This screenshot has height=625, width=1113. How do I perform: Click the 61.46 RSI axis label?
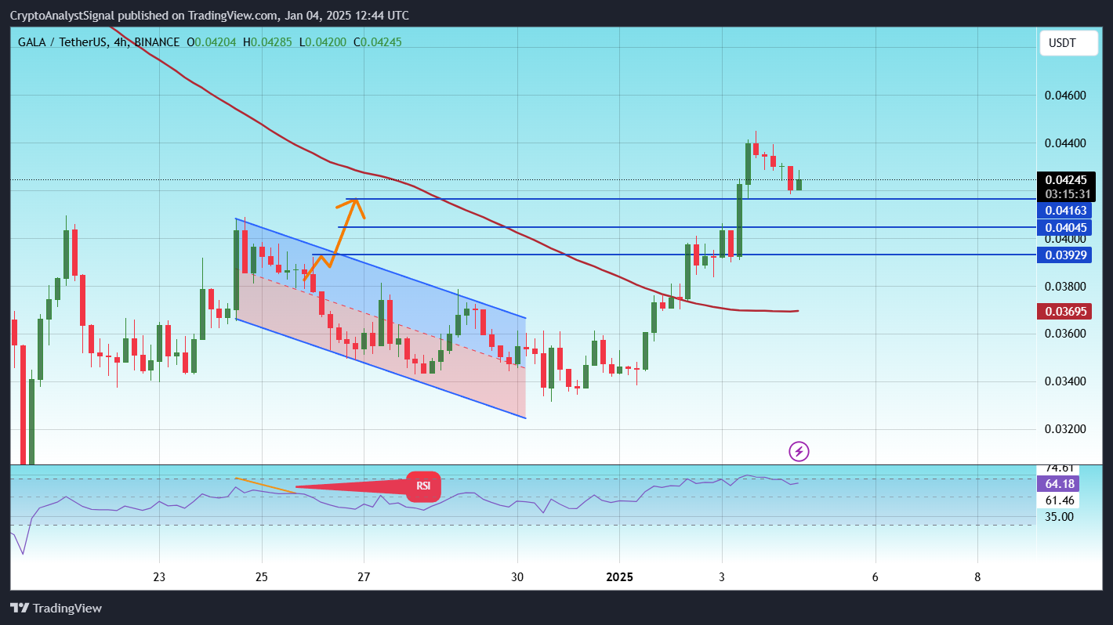click(1058, 500)
